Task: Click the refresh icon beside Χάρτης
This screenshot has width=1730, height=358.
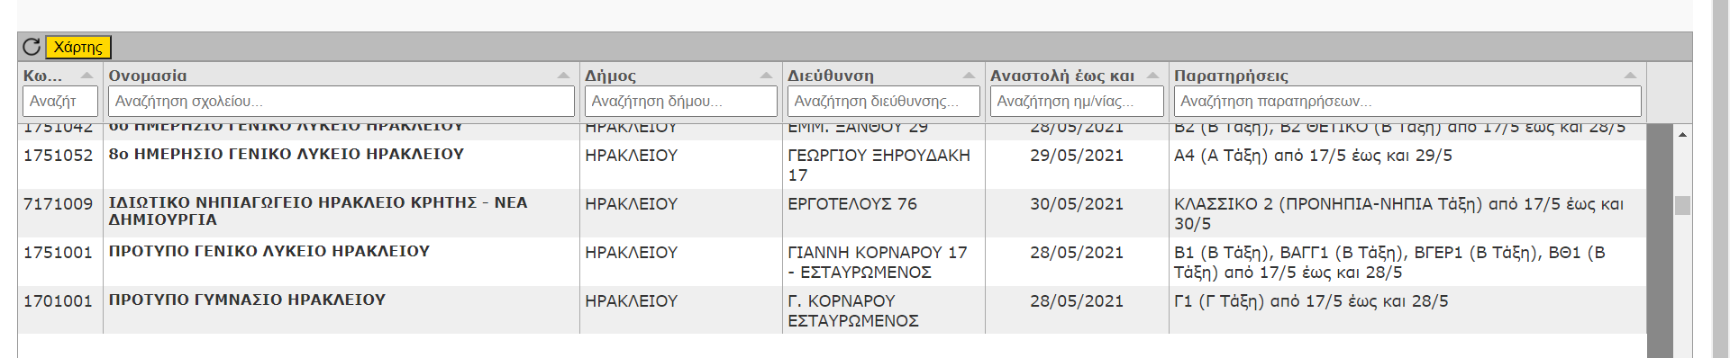Action: [x=32, y=47]
